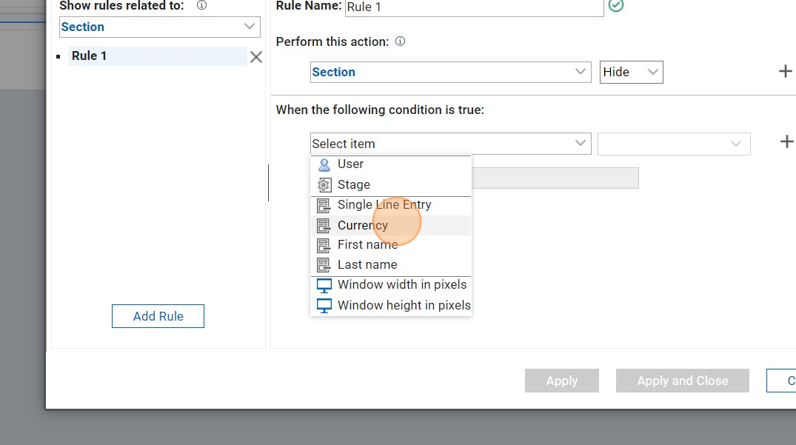Collapse the 'Select item' condition dropdown
The image size is (796, 445).
(450, 144)
